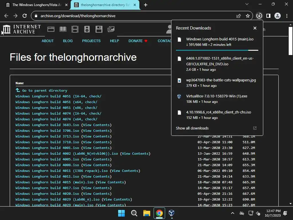Image resolution: width=293 pixels, height=220 pixels.
Task: Open Windows Longhorn build 4051 (IA-64, check/ folder
Action: point(58,96)
